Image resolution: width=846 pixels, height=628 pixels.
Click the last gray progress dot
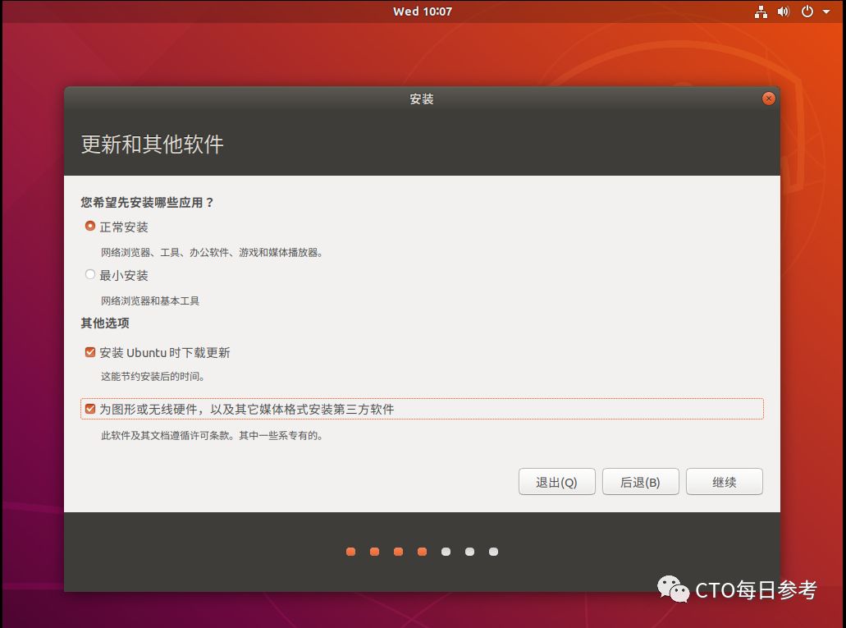(x=493, y=552)
